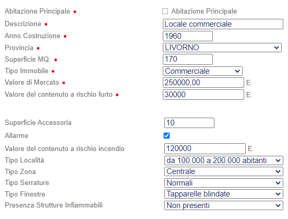Screen dimensions: 288x219
Task: Click the Centrale dropdown chevron arrow
Action: tap(278, 171)
